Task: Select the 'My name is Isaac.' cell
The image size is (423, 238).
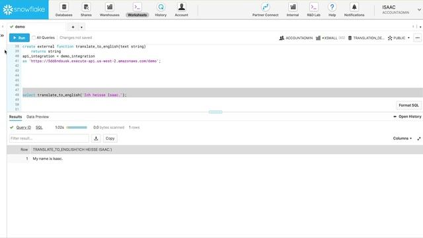Action: click(x=48, y=159)
